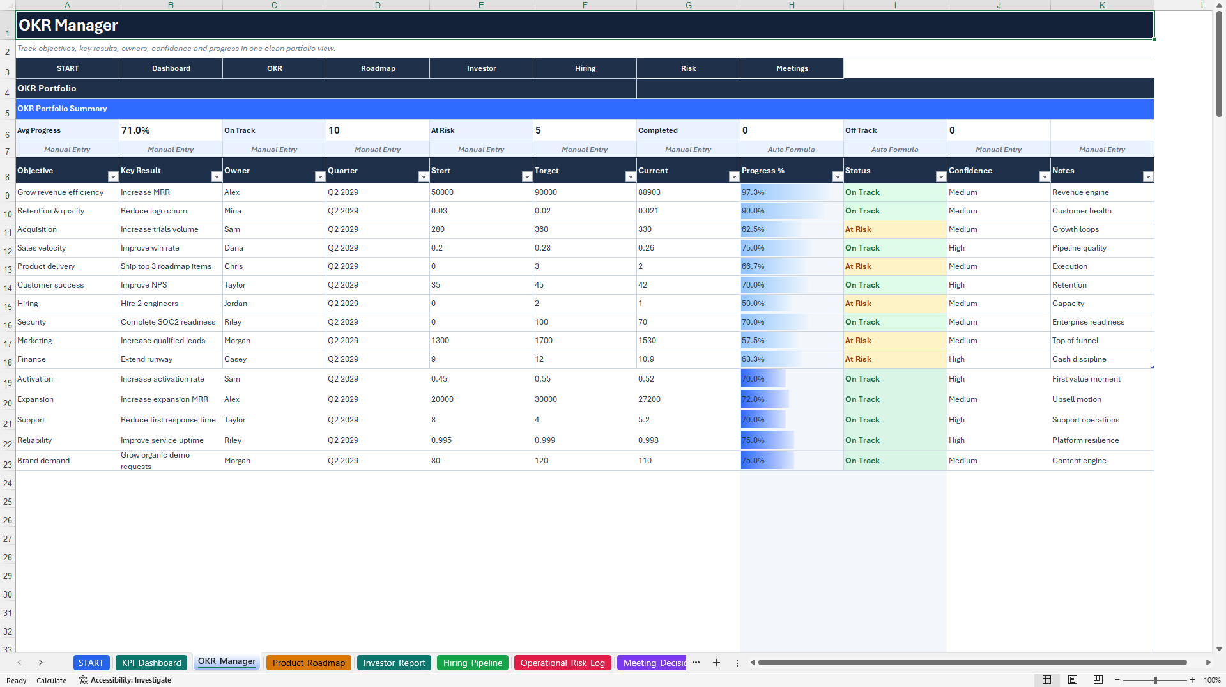Add a new sheet with plus icon

(x=716, y=663)
